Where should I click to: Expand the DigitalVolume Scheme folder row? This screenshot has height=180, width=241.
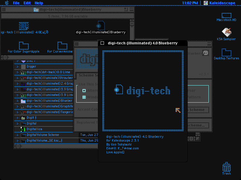coord(17,135)
